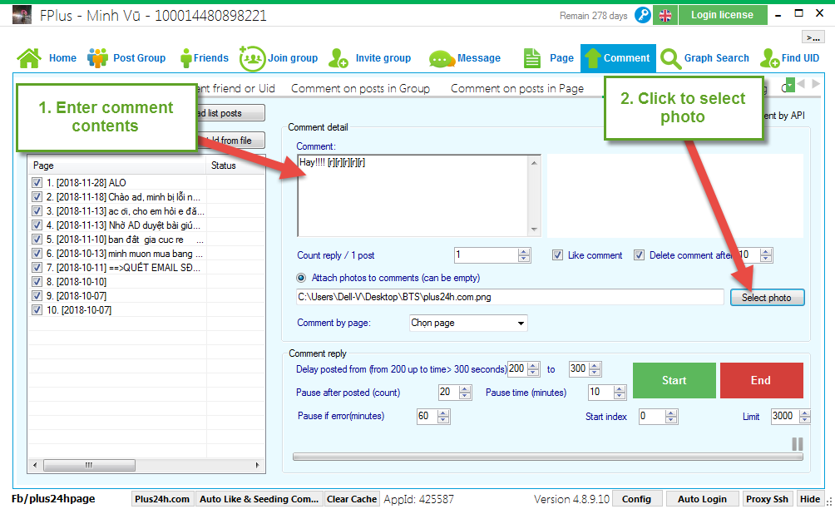
Task: Open the Join group circle icon
Action: (x=252, y=58)
